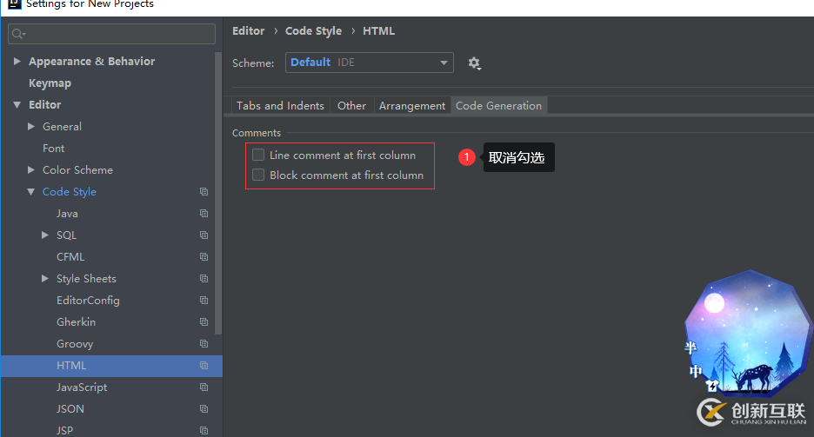The height and width of the screenshot is (437, 814).
Task: Click the copy icon beside EditorConfig
Action: tap(203, 301)
